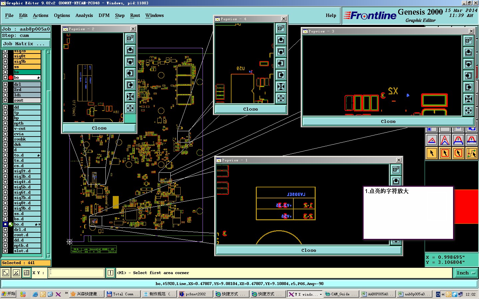Click bottom pan-all icon in Popview 2
The image size is (479, 299).
pos(130,108)
